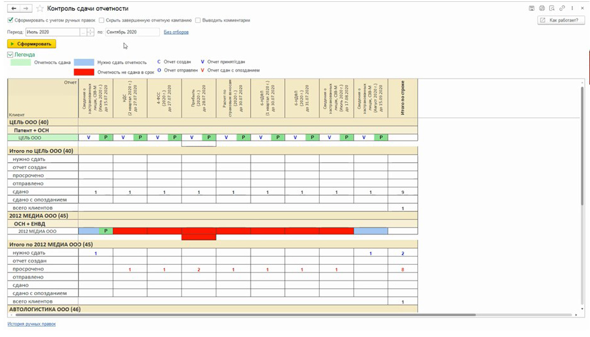Check the 'Выводить комментарии' box
590x337 pixels.
tap(198, 20)
